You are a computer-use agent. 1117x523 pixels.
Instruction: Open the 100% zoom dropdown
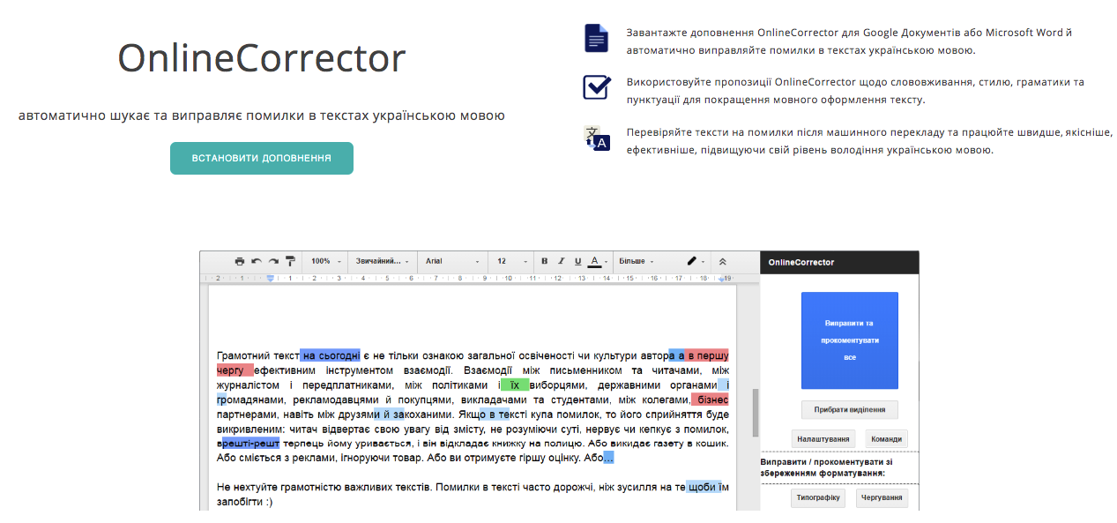pos(325,261)
